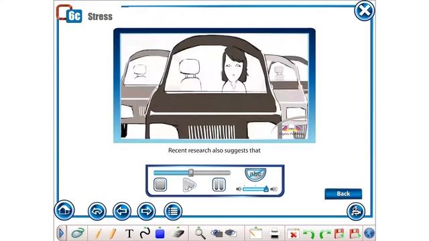Expand the toolbar with the blue triangle

61,234
